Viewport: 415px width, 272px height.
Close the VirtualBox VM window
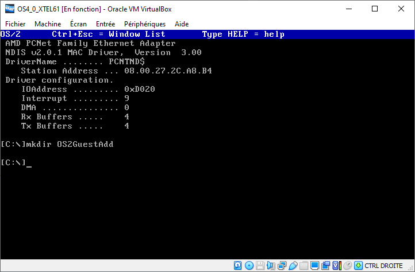[401, 9]
